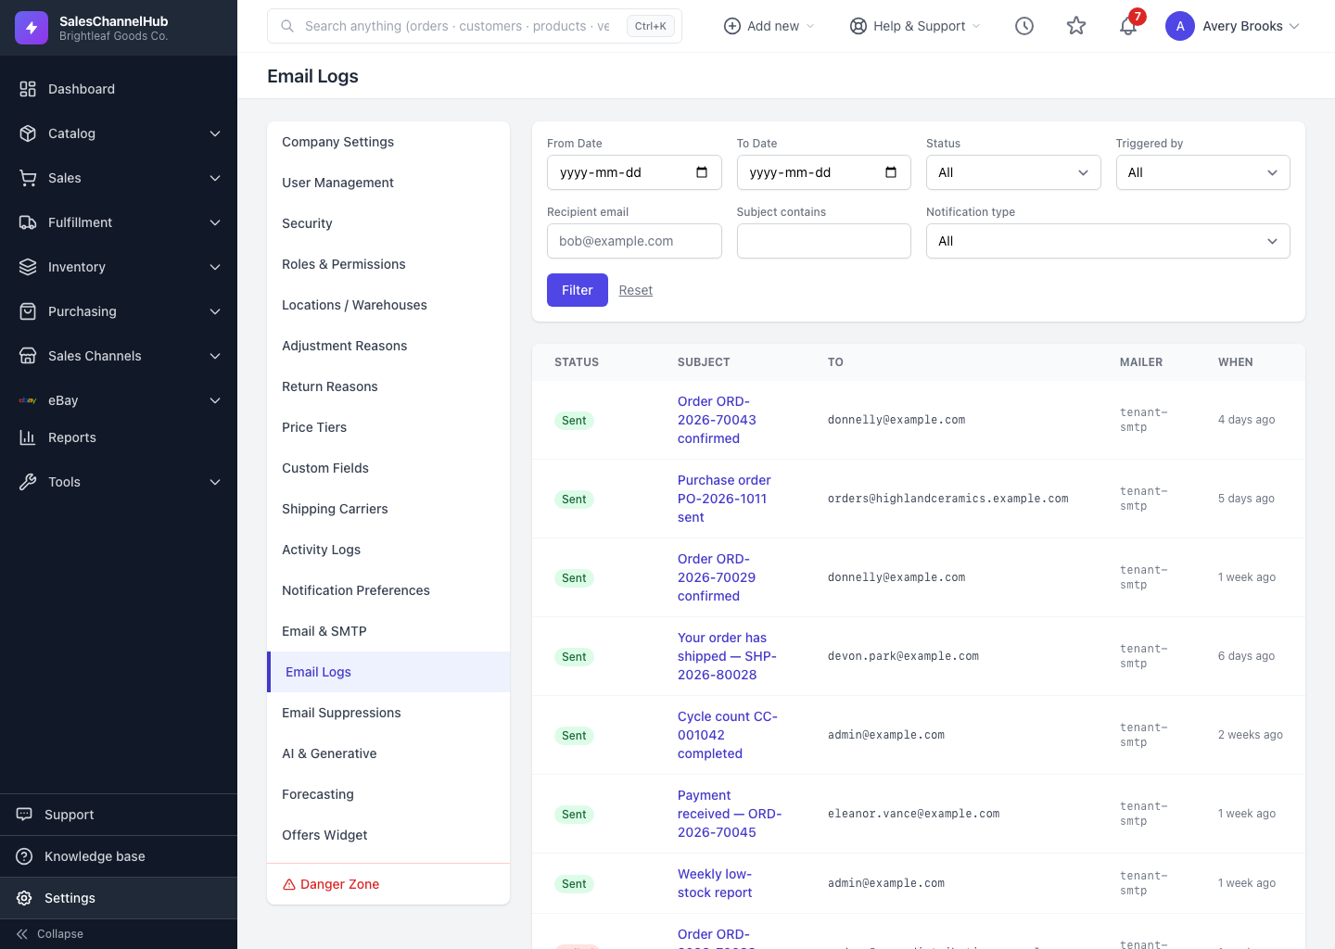Open notifications bell with 7 badge
1335x949 pixels.
(x=1128, y=25)
